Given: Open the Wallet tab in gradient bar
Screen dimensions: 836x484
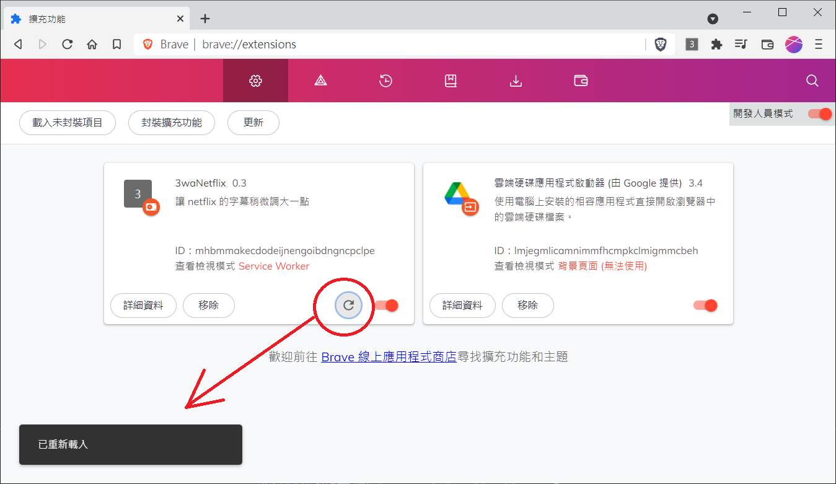Looking at the screenshot, I should click(x=581, y=81).
